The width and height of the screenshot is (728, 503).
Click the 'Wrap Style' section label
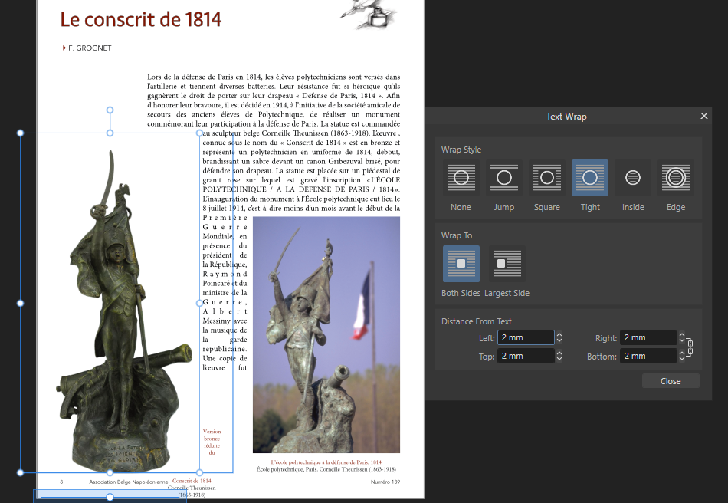461,150
